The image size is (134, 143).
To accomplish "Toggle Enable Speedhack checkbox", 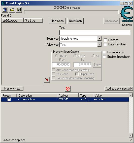I will click(x=105, y=57).
